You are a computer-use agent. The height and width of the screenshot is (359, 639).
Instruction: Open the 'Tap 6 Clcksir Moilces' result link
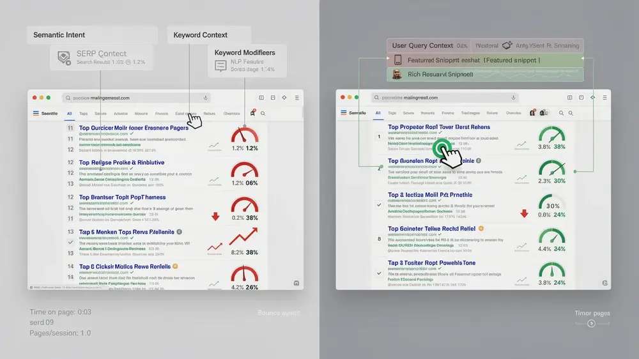click(x=125, y=266)
